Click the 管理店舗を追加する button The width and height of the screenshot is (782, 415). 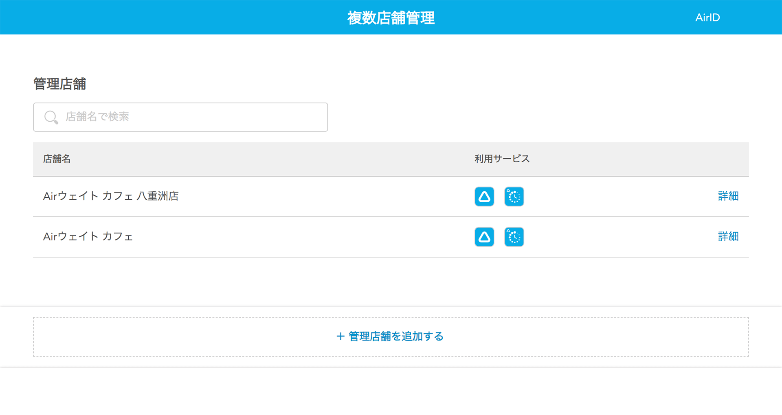(390, 336)
